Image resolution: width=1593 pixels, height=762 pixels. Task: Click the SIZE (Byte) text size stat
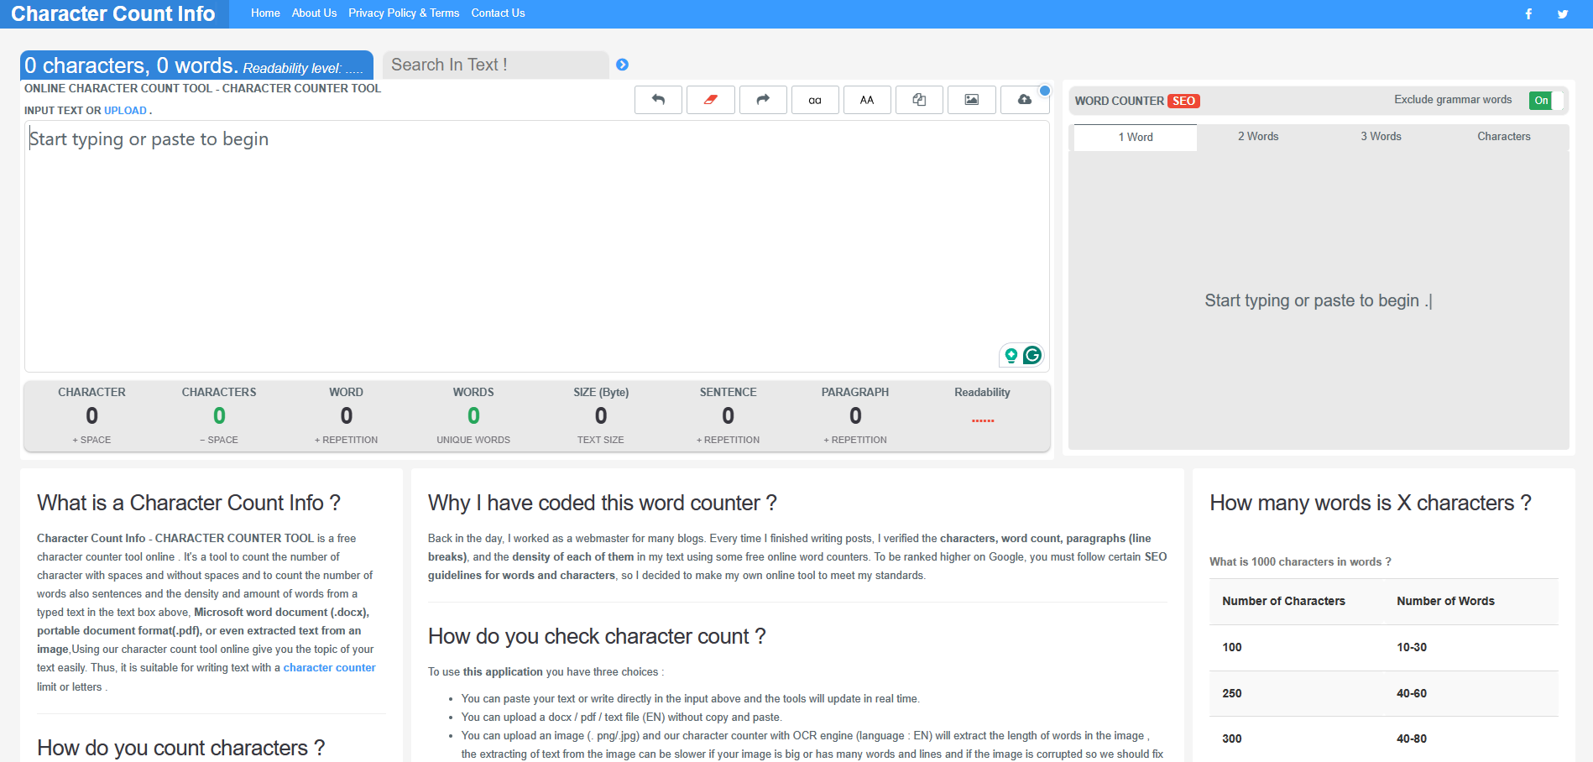point(601,415)
